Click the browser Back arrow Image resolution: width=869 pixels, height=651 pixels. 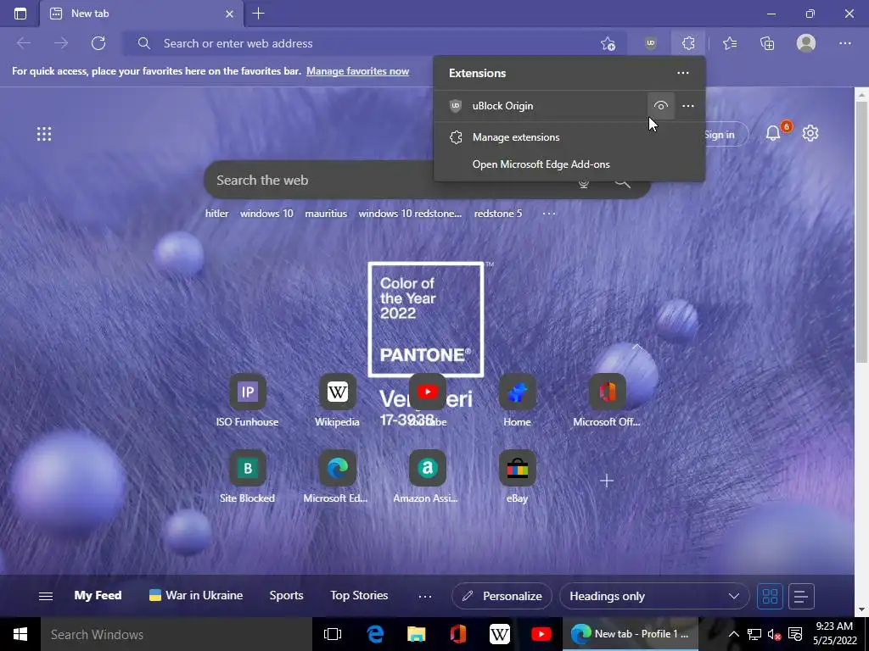point(23,43)
